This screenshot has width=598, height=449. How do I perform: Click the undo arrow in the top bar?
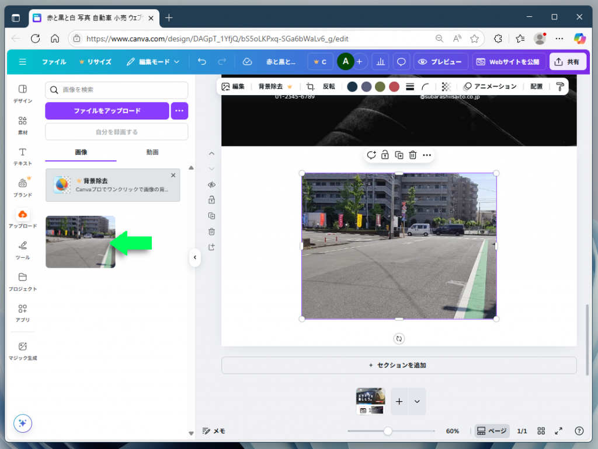201,61
